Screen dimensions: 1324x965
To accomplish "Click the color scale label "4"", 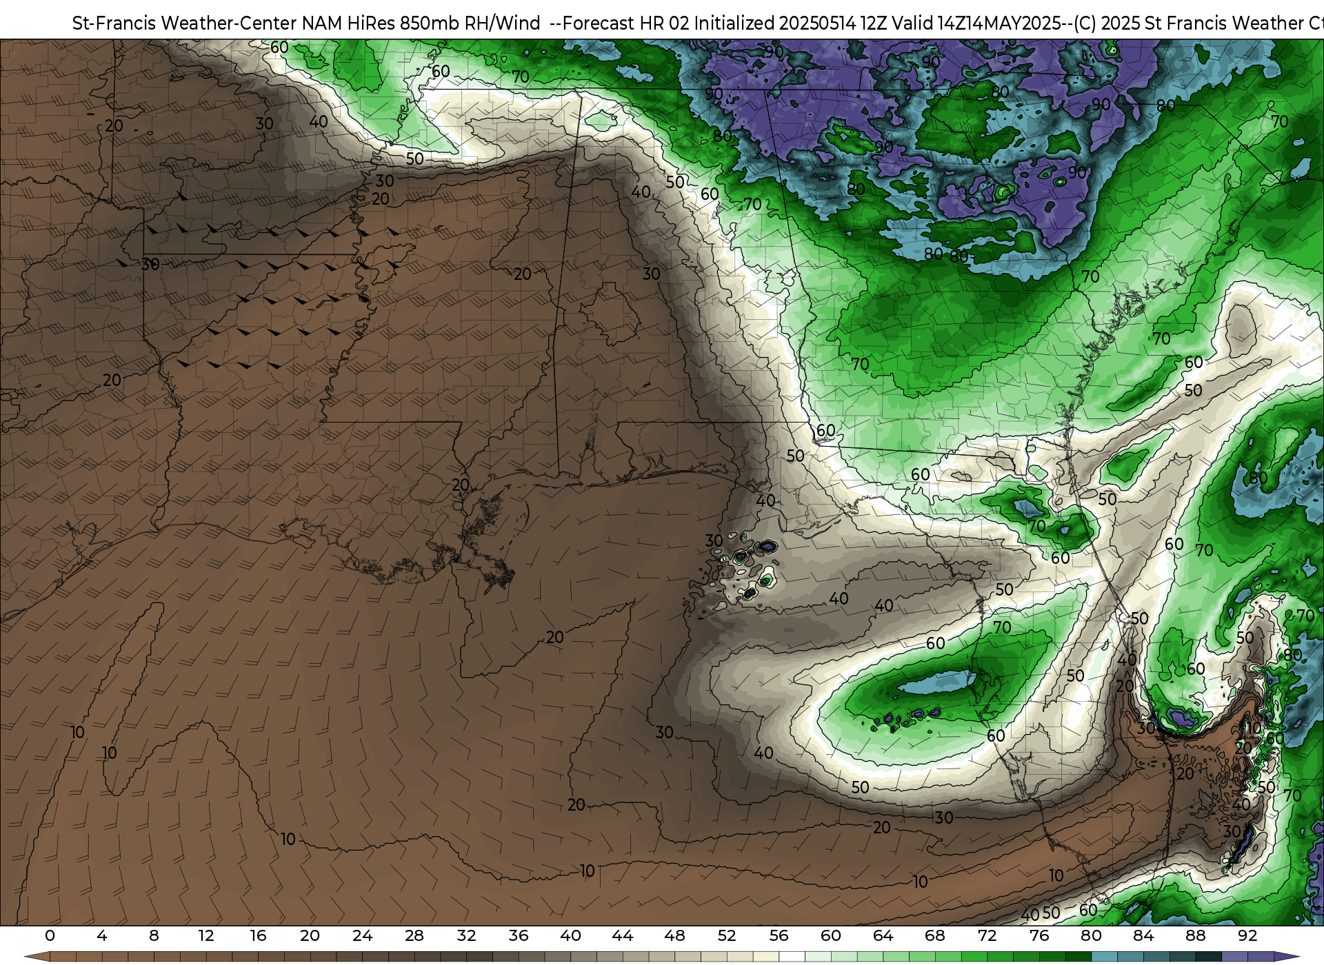I will 102,935.
